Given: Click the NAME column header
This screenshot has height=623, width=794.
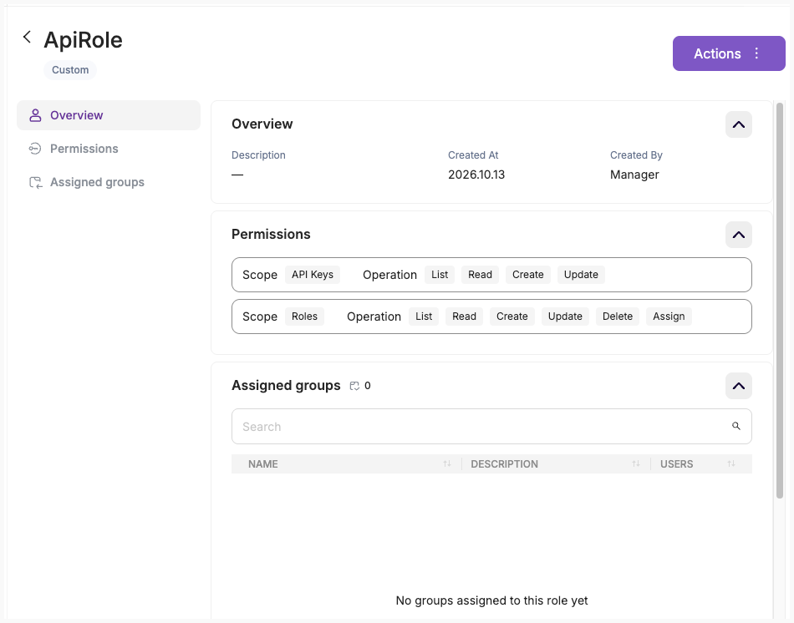Looking at the screenshot, I should coord(262,464).
